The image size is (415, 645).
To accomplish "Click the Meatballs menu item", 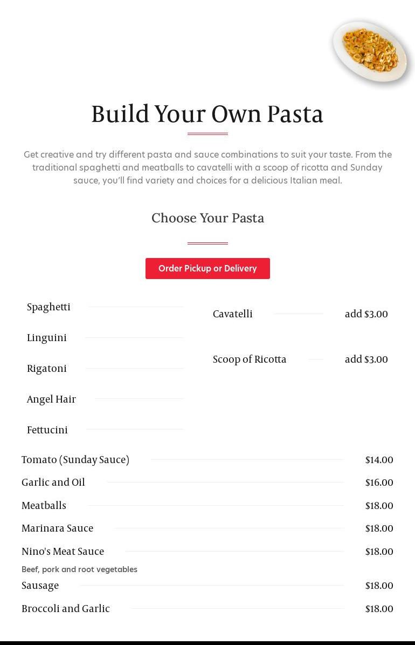I will click(x=44, y=506).
